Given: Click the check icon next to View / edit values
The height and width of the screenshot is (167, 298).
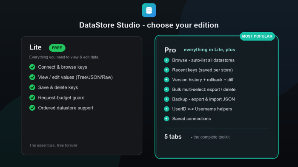Looking at the screenshot, I should pos(32,77).
